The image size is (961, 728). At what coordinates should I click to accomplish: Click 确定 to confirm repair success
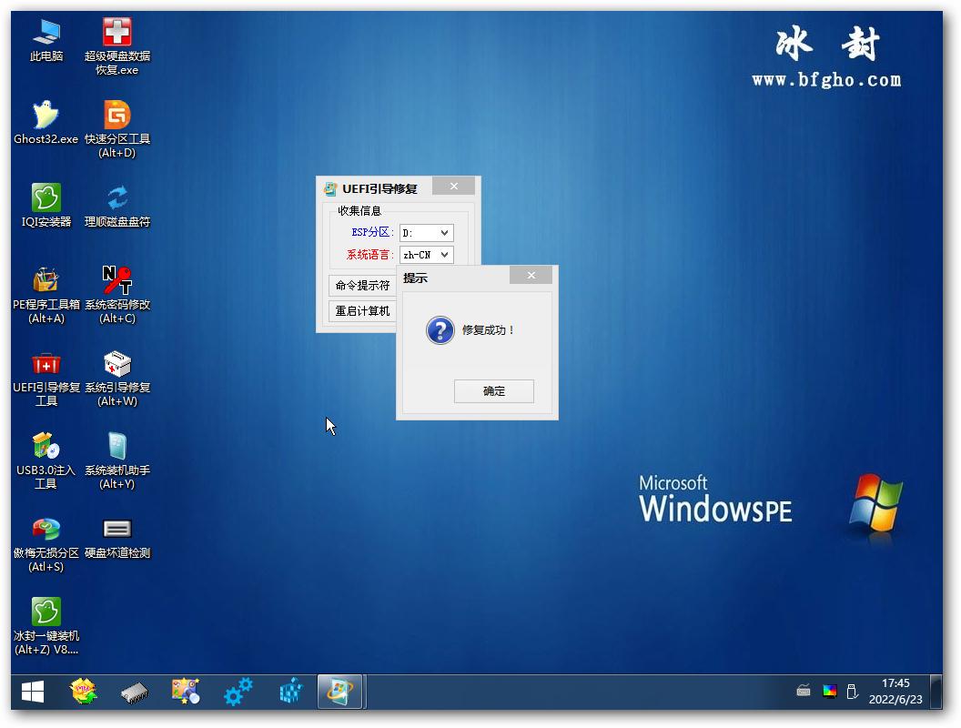click(x=493, y=391)
